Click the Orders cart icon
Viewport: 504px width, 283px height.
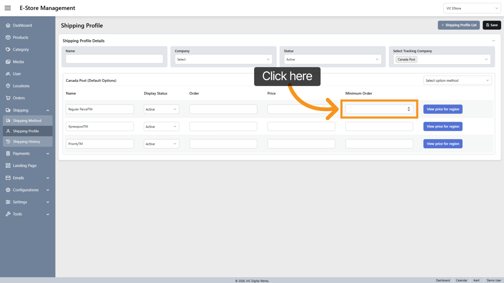coord(8,98)
